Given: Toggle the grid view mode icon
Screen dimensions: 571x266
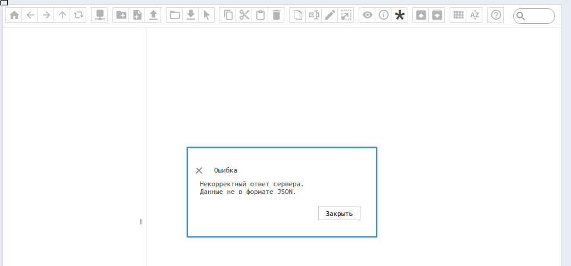Looking at the screenshot, I should (459, 15).
